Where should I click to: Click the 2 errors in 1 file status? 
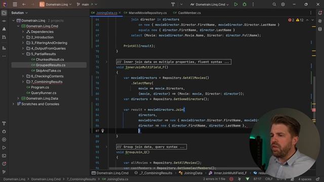(x=214, y=179)
